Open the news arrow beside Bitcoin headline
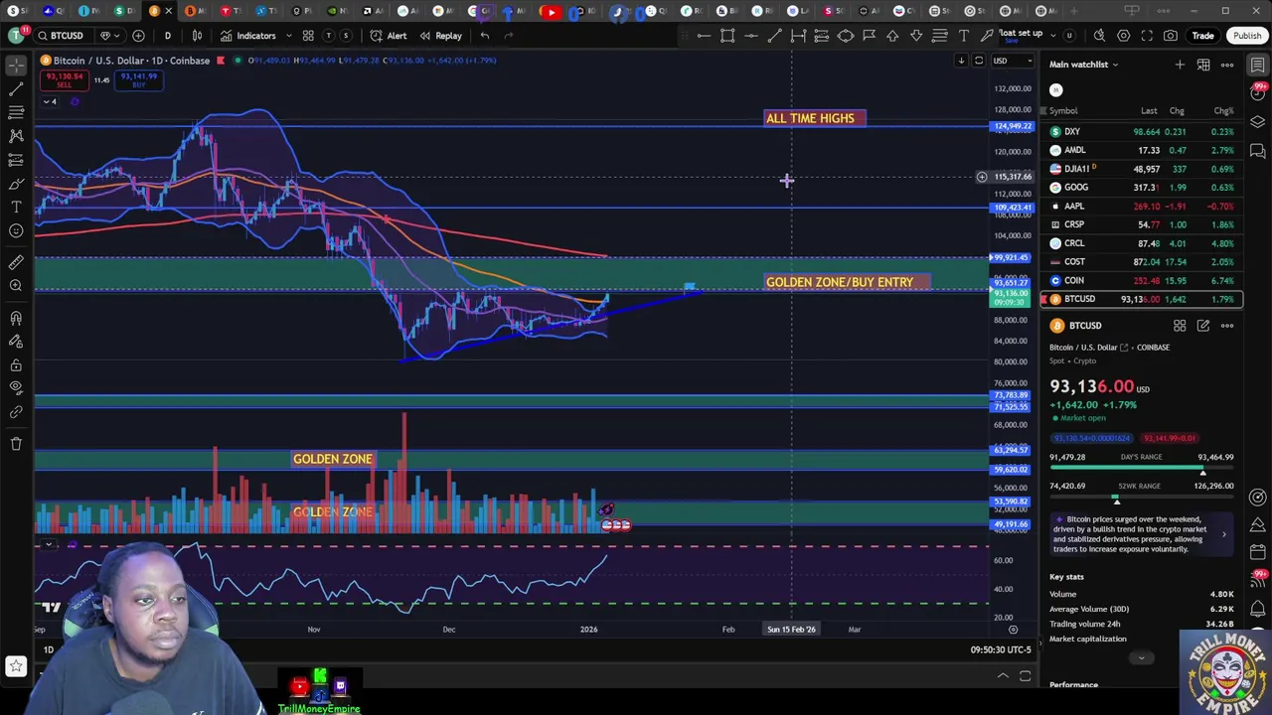This screenshot has height=715, width=1272. pyautogui.click(x=1223, y=534)
